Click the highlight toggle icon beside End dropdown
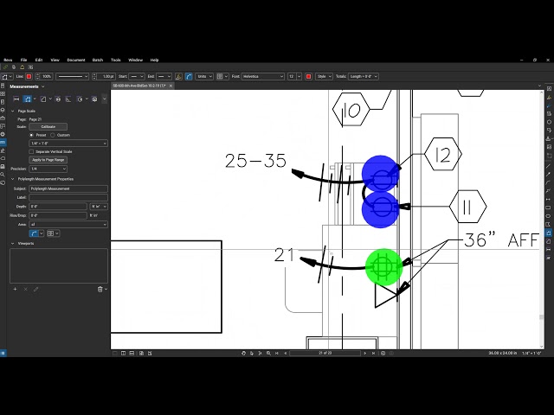The height and width of the screenshot is (415, 554). click(x=179, y=77)
